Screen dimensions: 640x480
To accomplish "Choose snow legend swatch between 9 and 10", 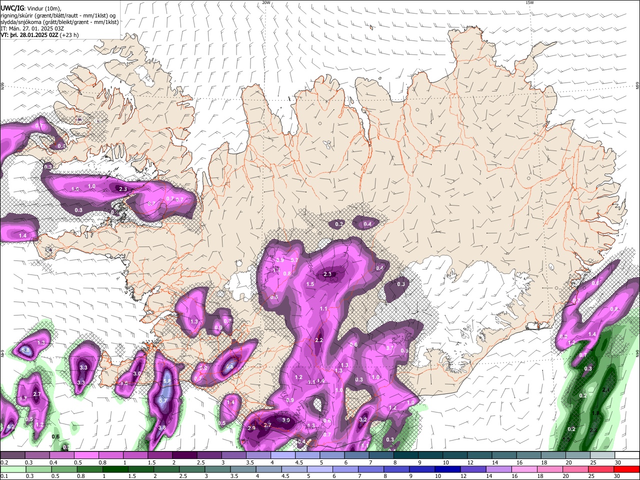I will [430, 455].
